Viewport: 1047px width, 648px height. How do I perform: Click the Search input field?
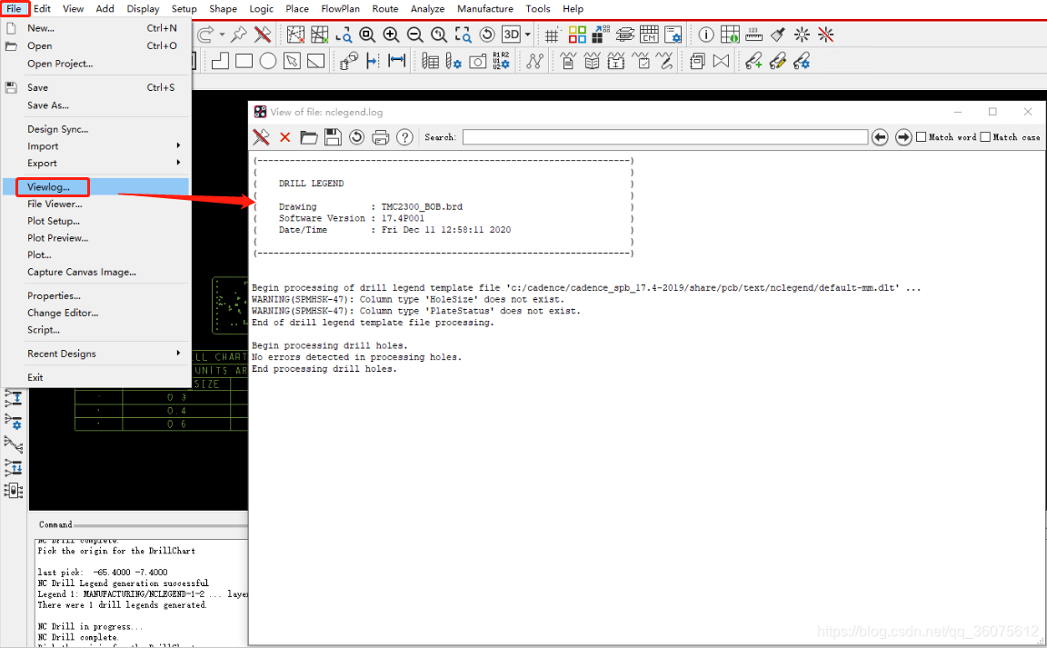point(665,137)
